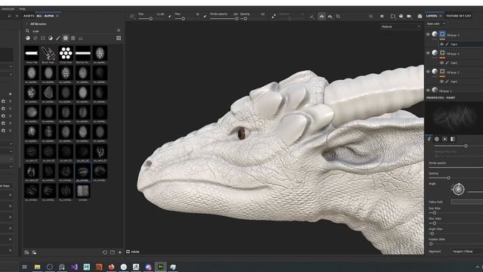Open Firefox from the taskbar
This screenshot has height=272, width=483.
tap(111, 267)
